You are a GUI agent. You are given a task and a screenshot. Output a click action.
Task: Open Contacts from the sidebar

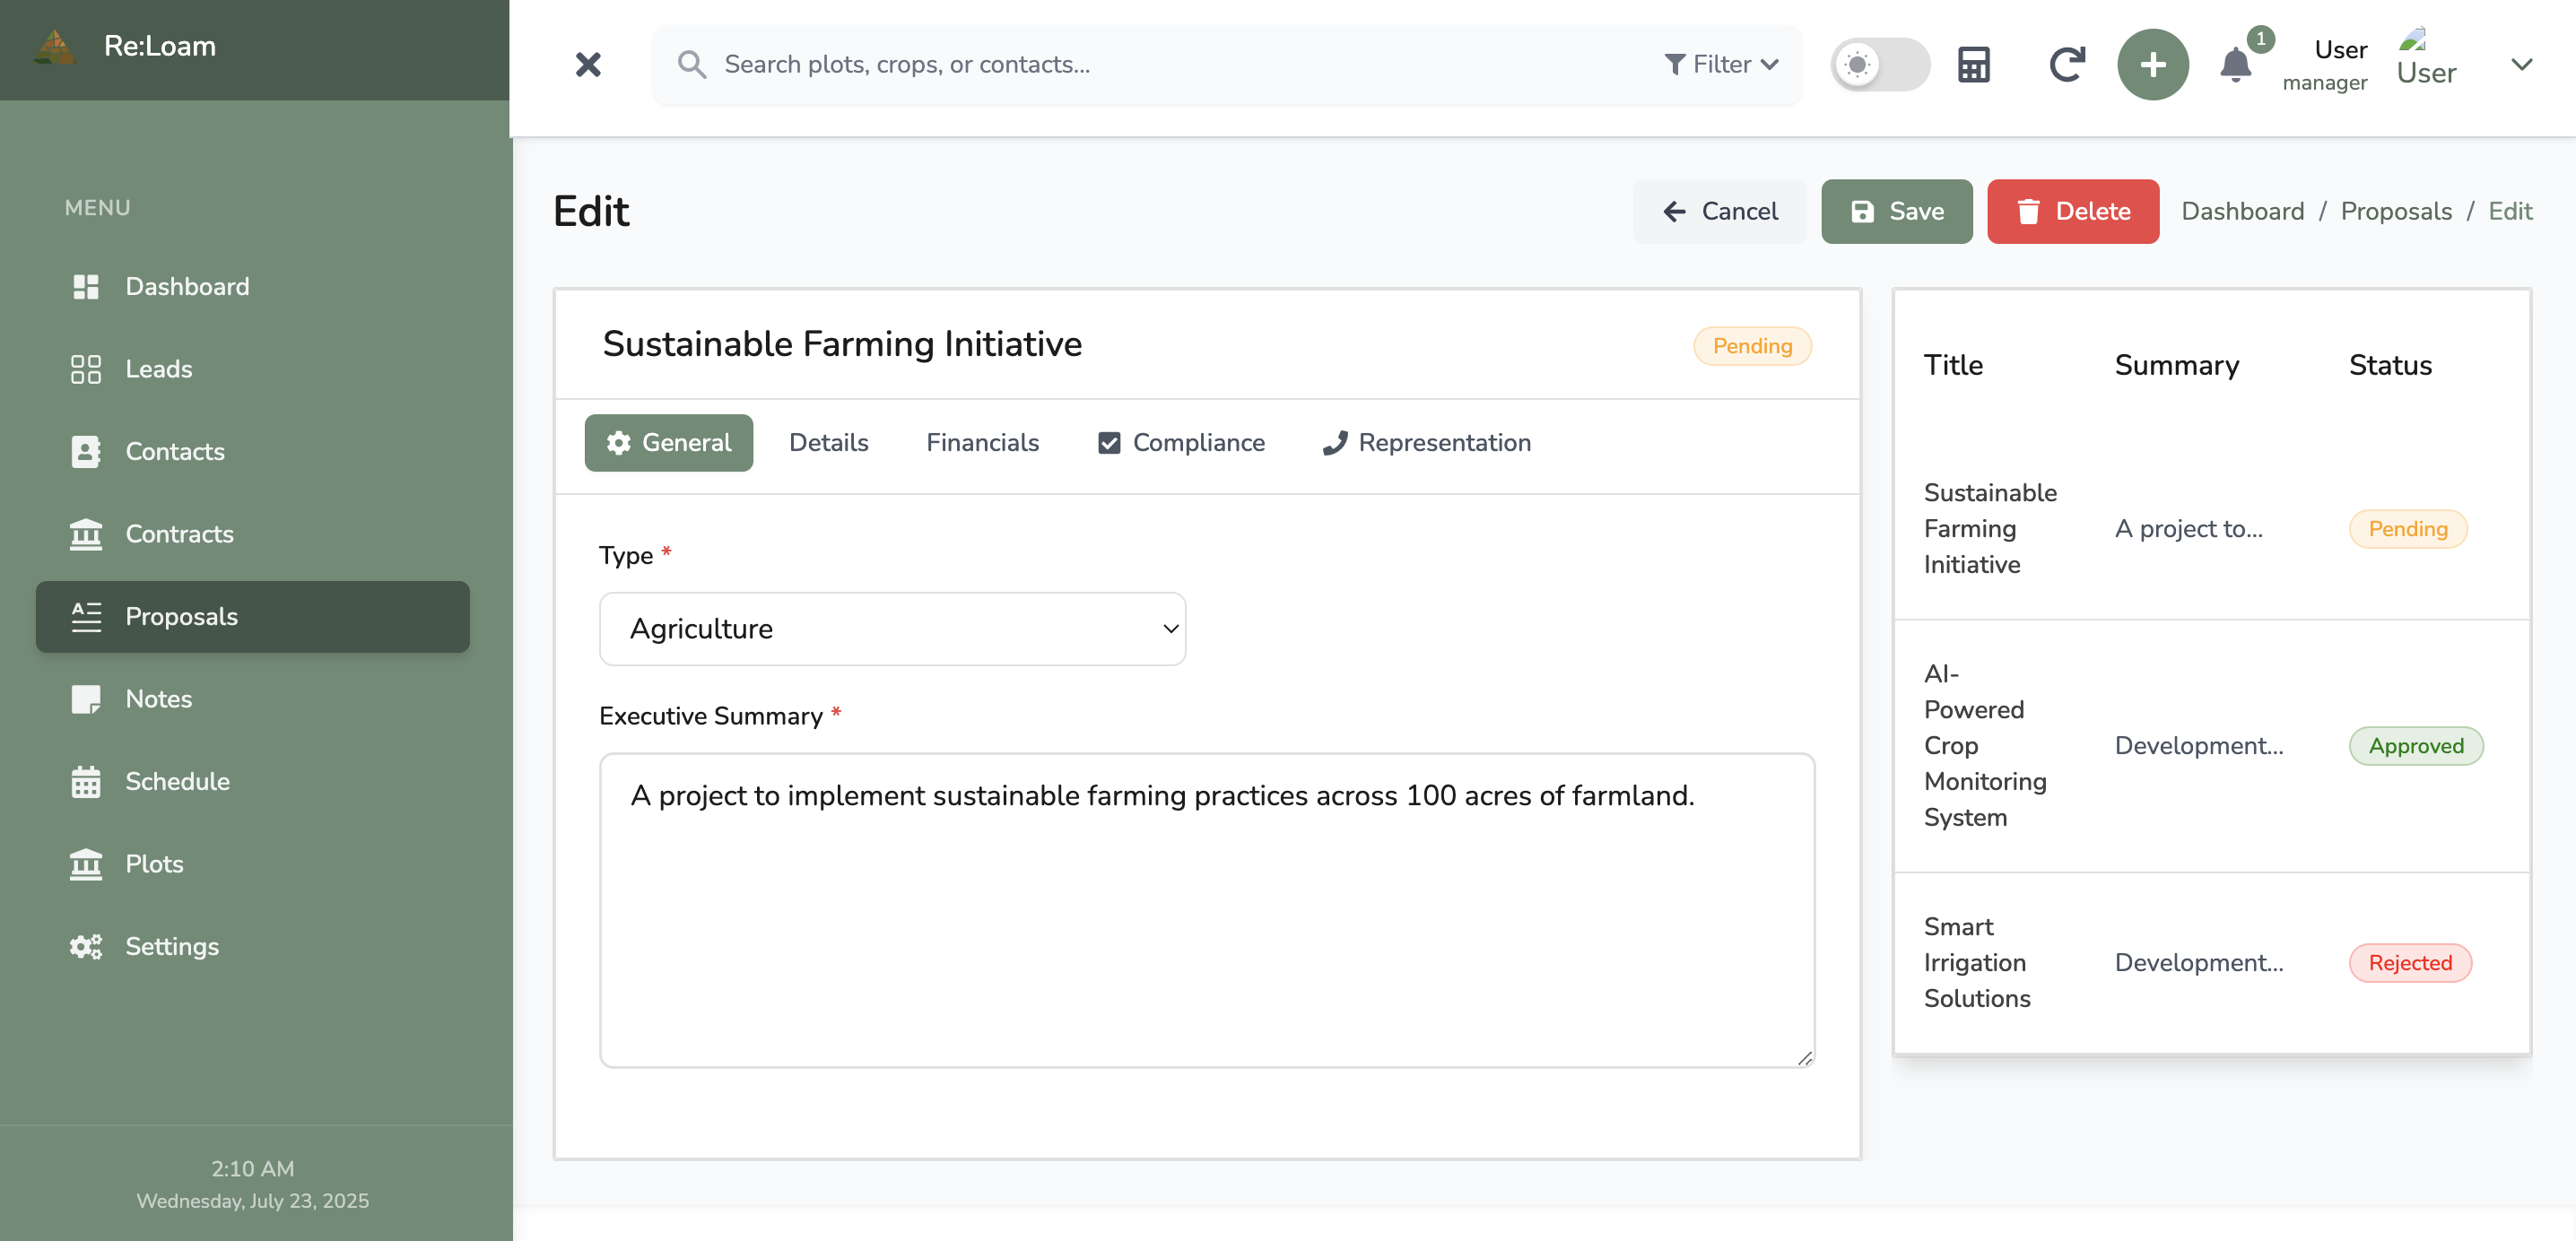coord(174,451)
